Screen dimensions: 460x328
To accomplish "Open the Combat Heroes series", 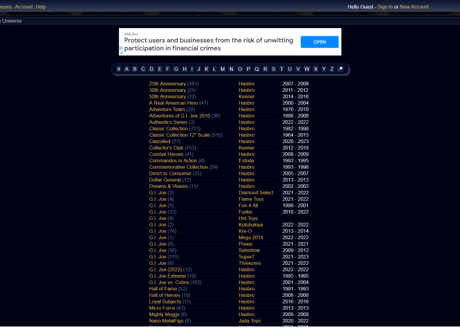I will tap(166, 154).
